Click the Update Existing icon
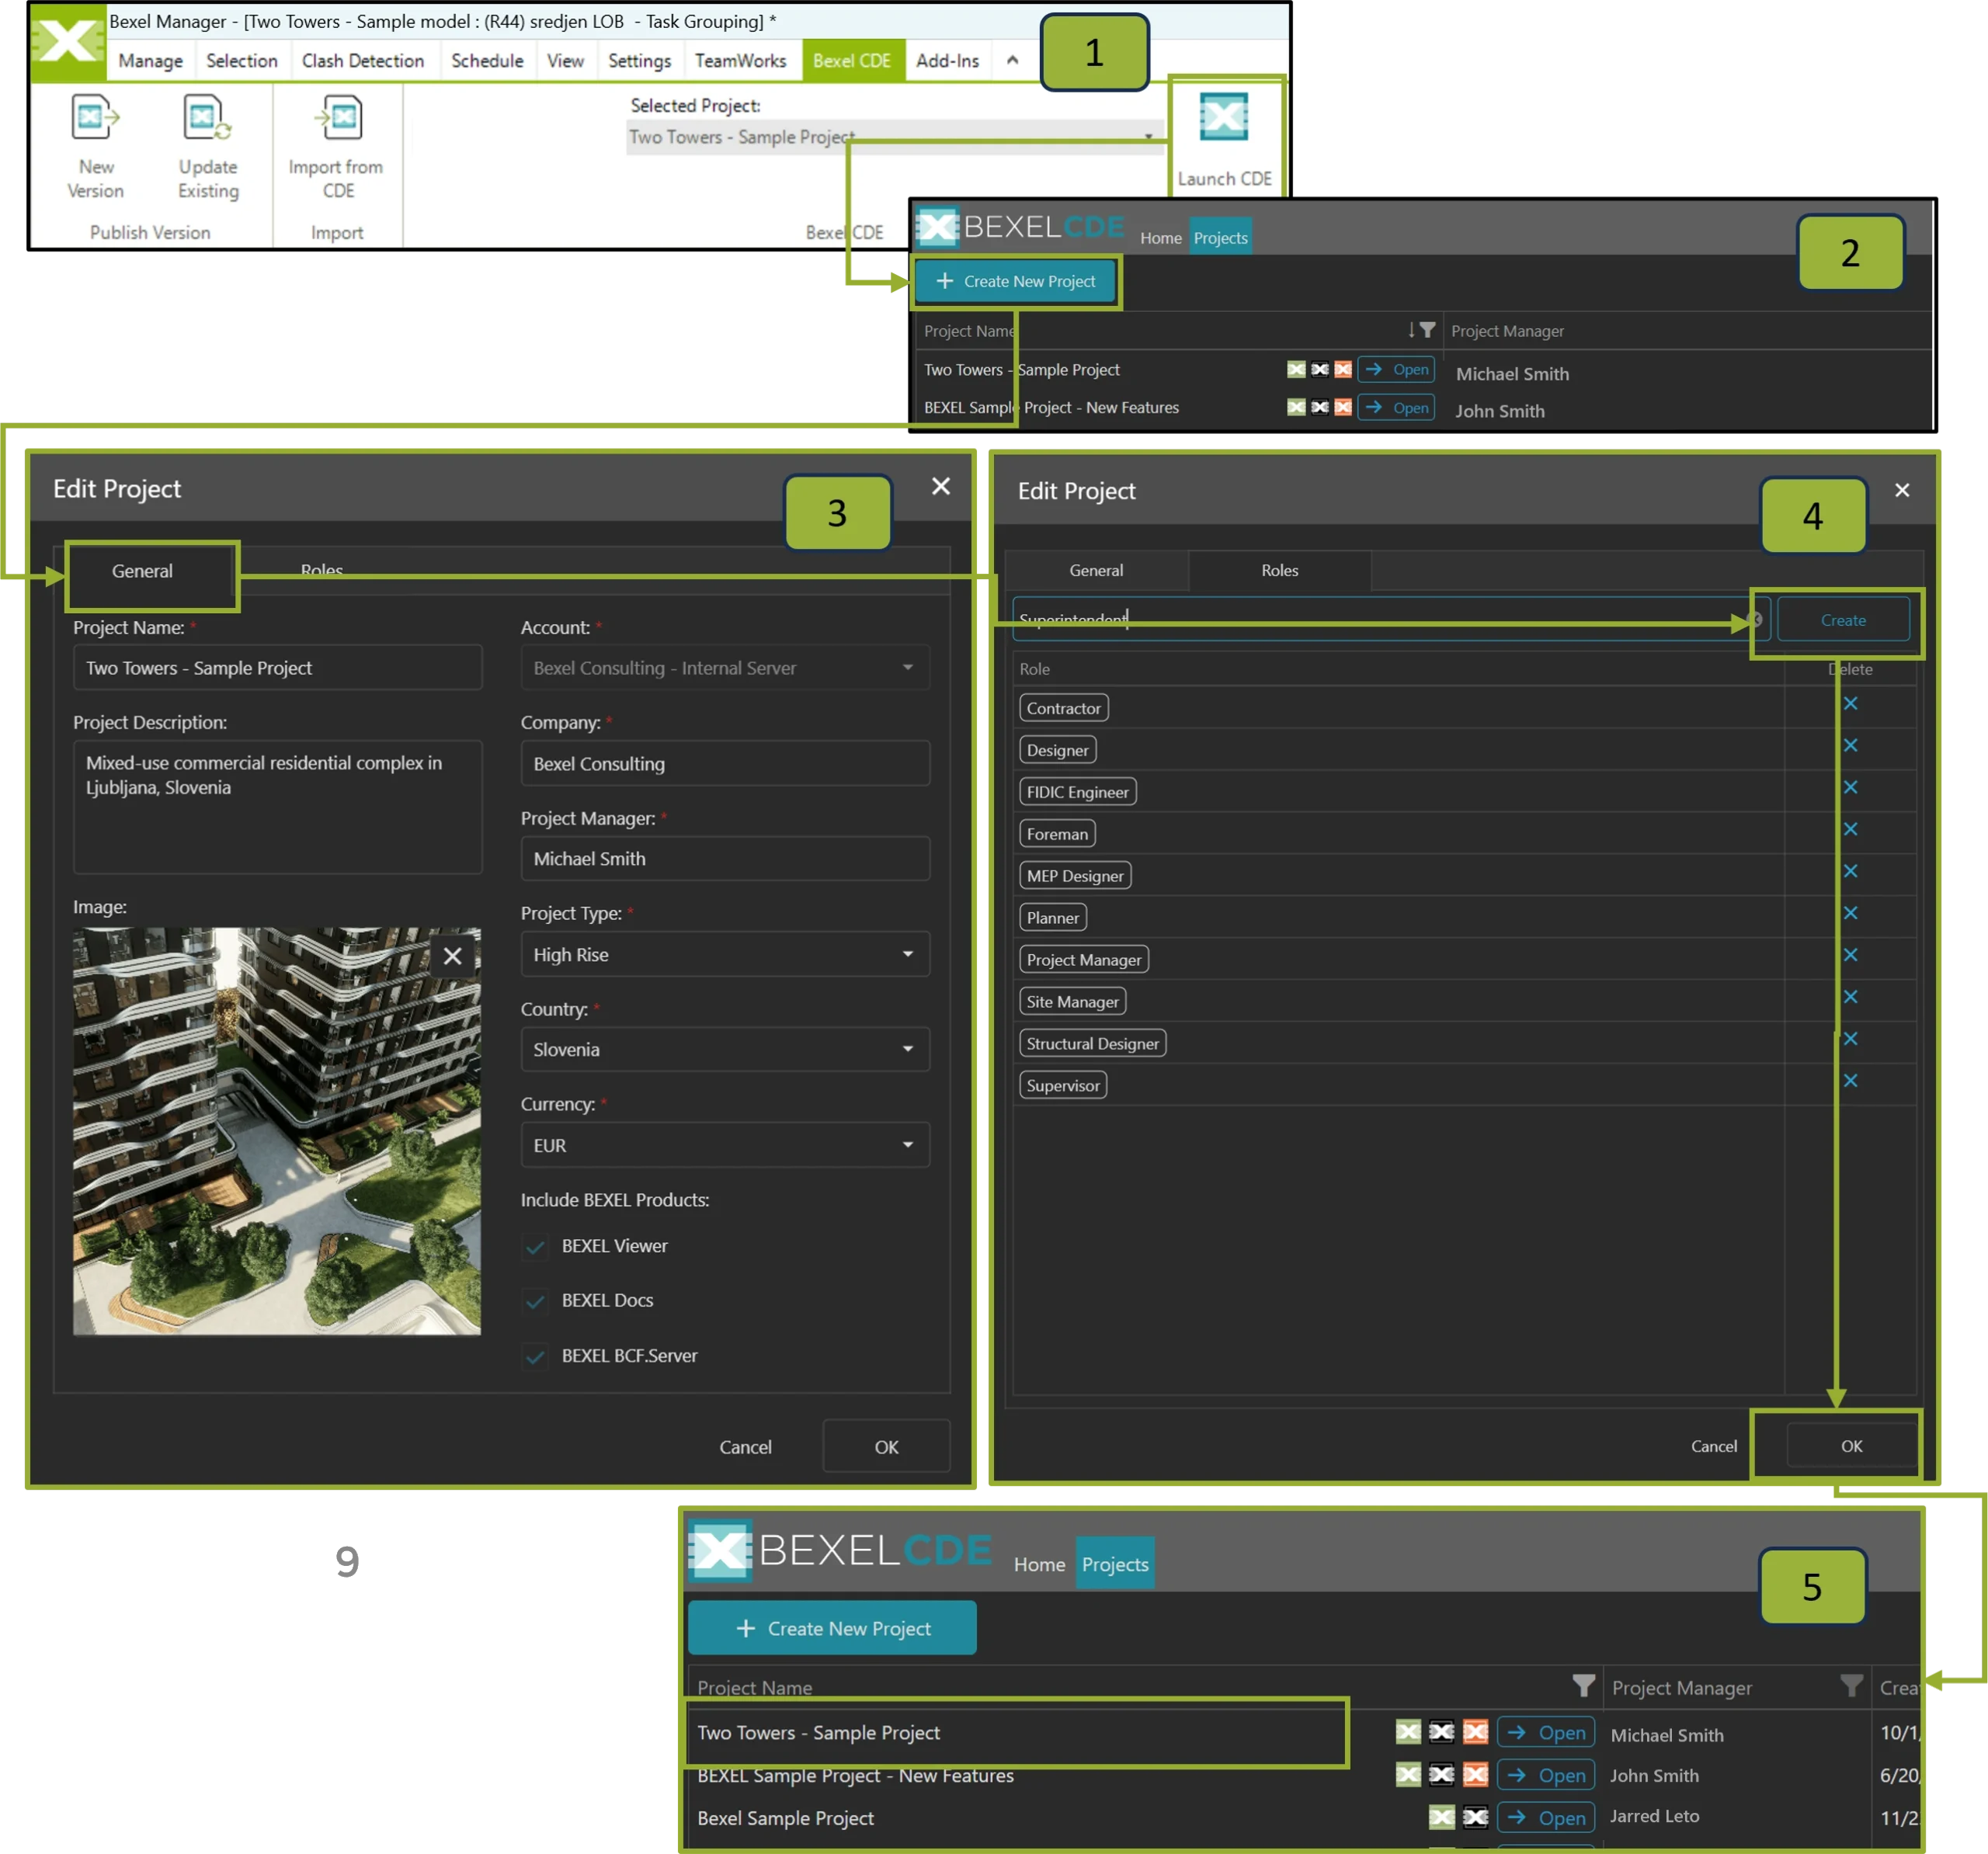 pos(207,119)
